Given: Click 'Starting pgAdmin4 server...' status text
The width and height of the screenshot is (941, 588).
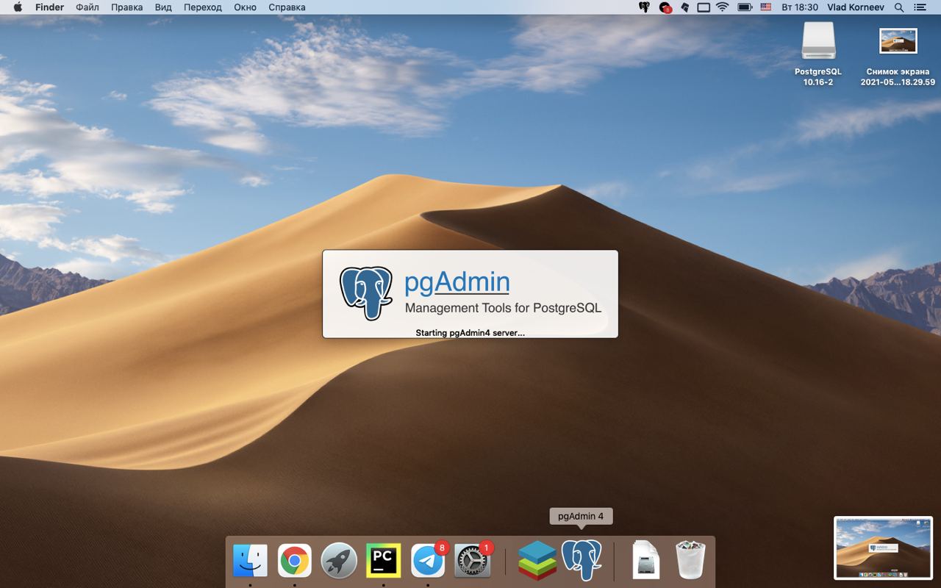Looking at the screenshot, I should coord(470,333).
